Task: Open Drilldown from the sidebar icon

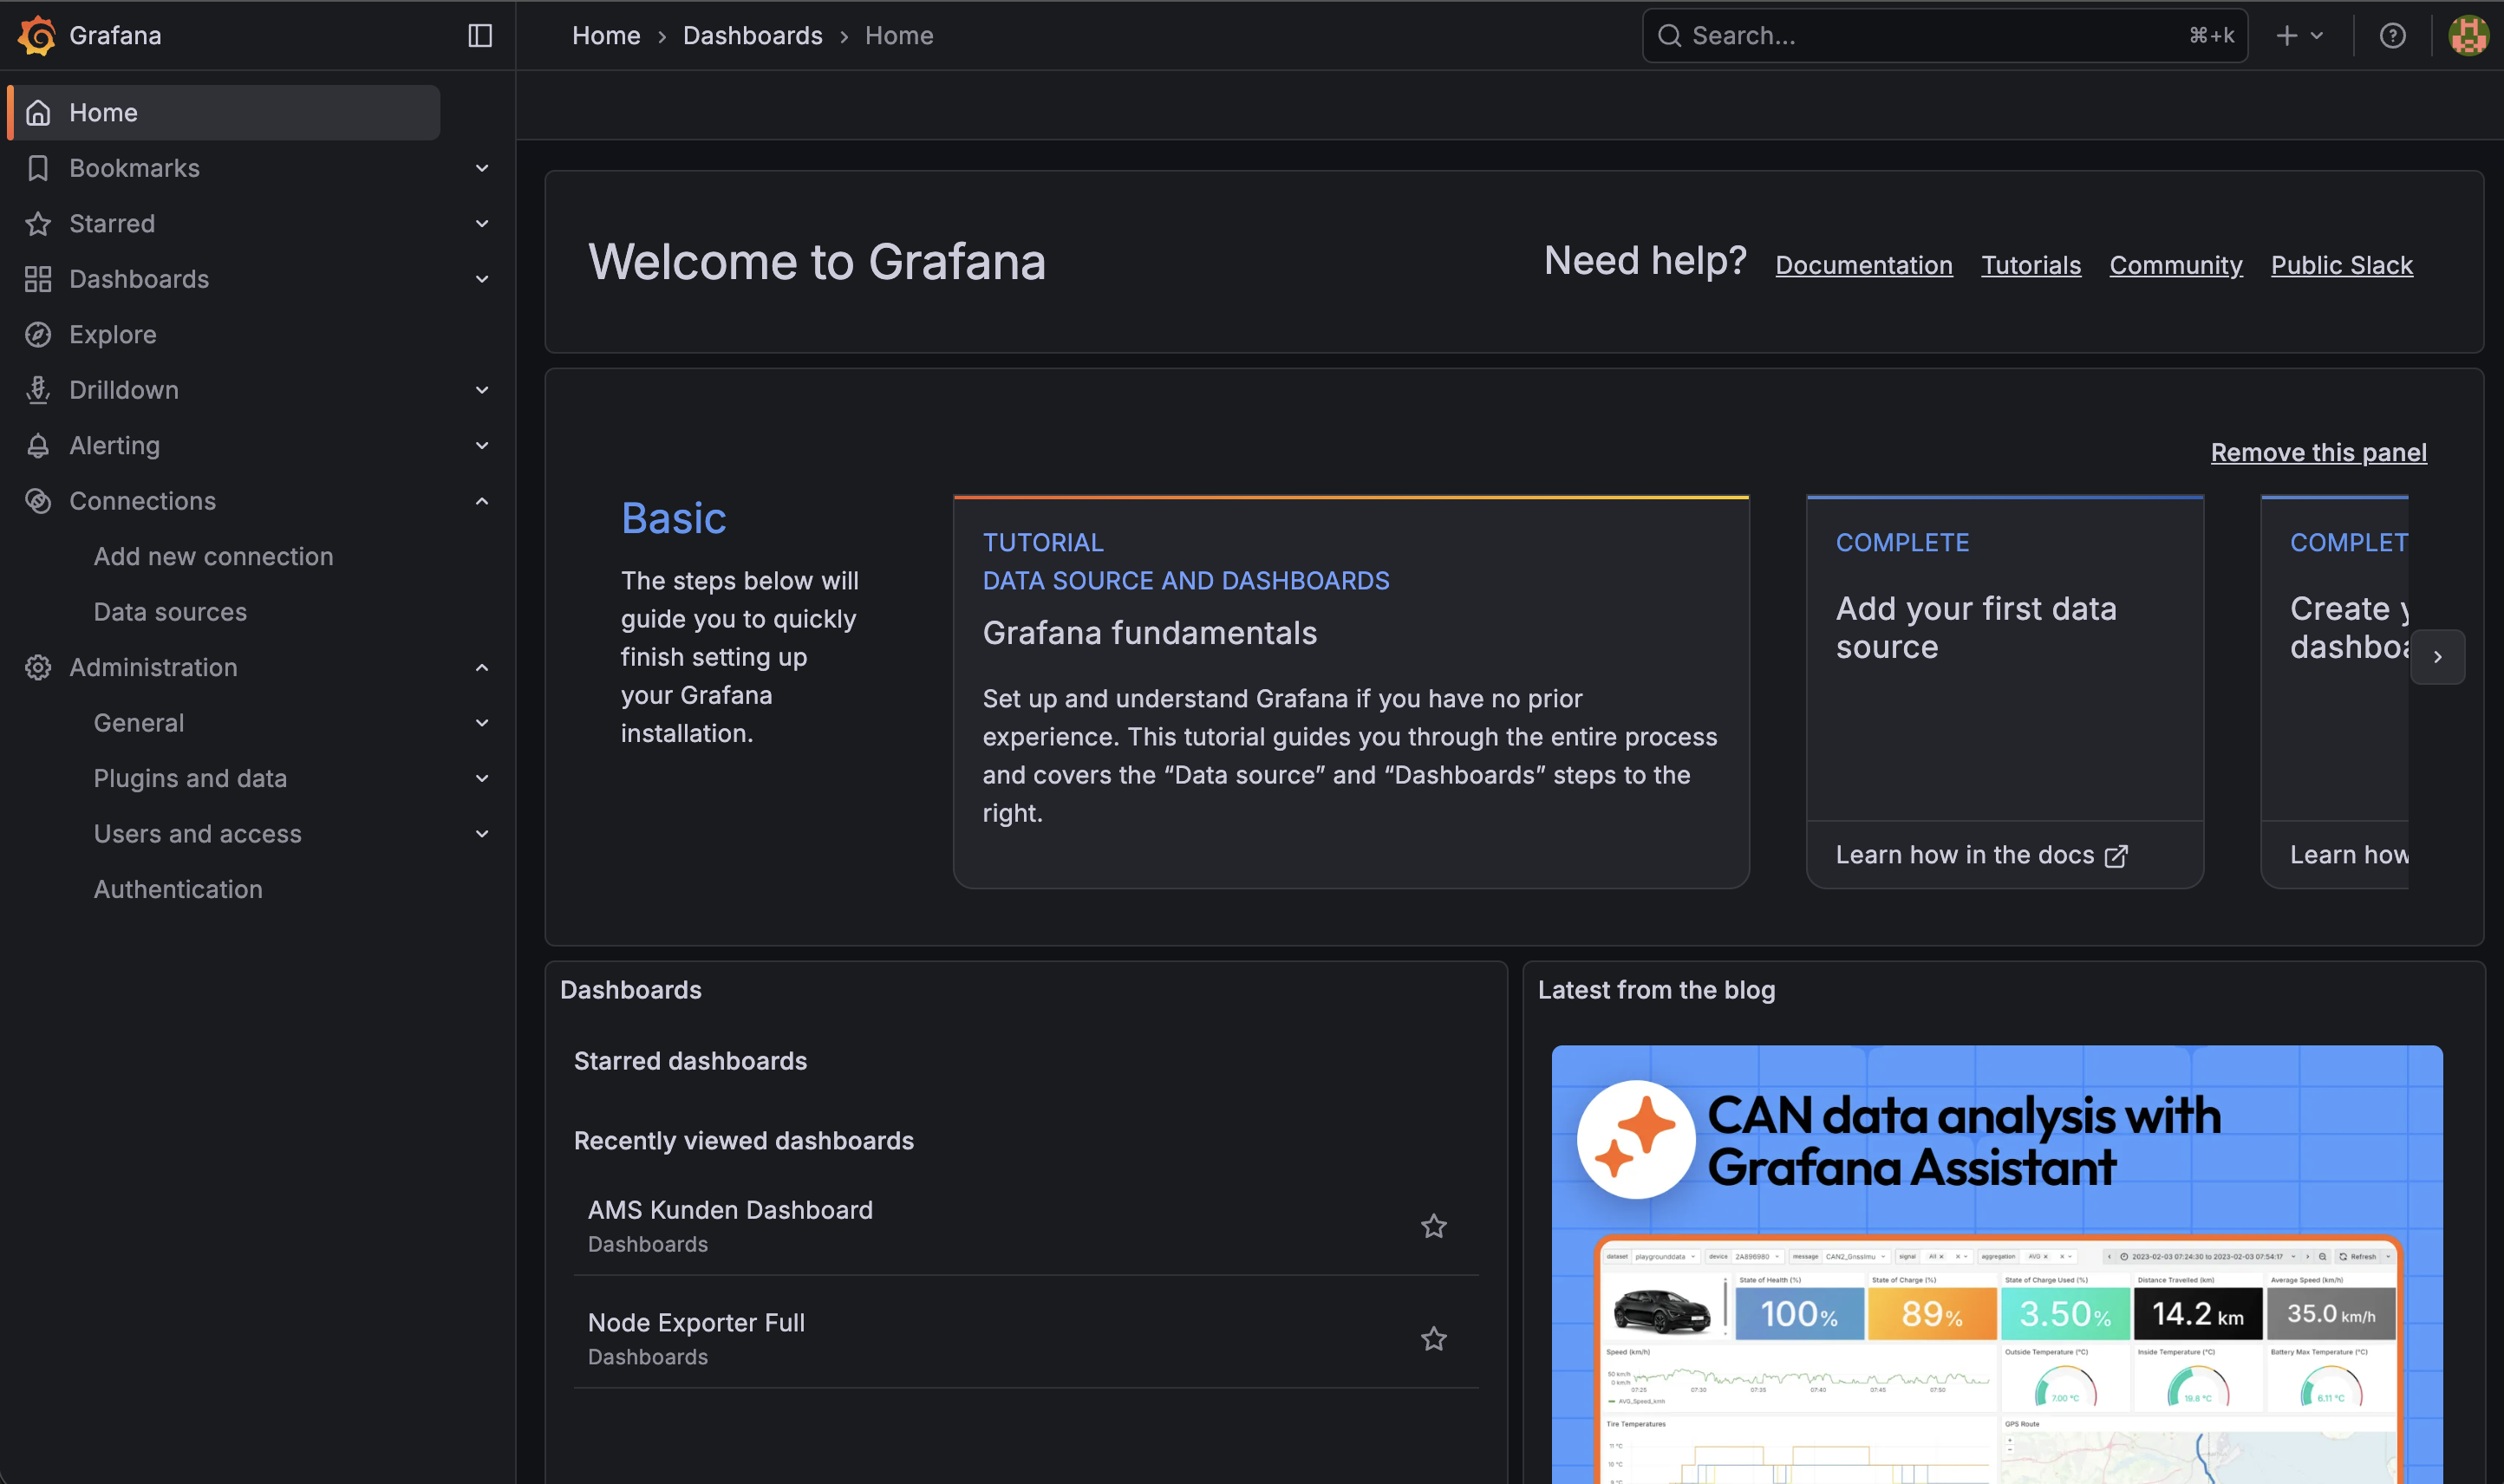Action: click(x=38, y=389)
